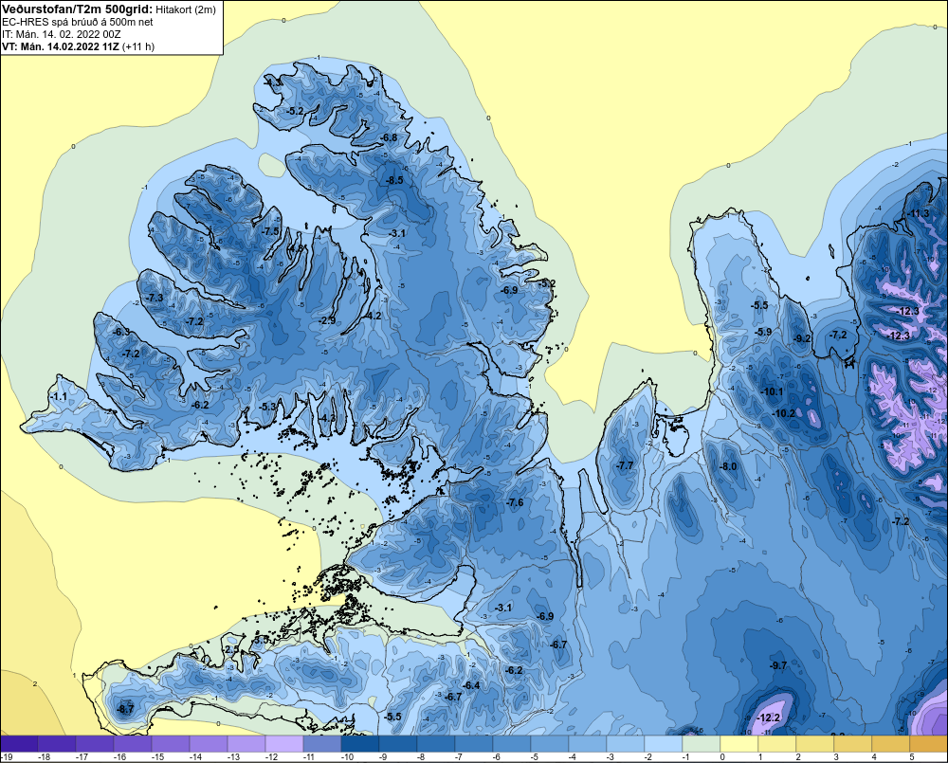The width and height of the screenshot is (948, 763).
Task: Click the -10.1 temperature label
Action: point(772,391)
